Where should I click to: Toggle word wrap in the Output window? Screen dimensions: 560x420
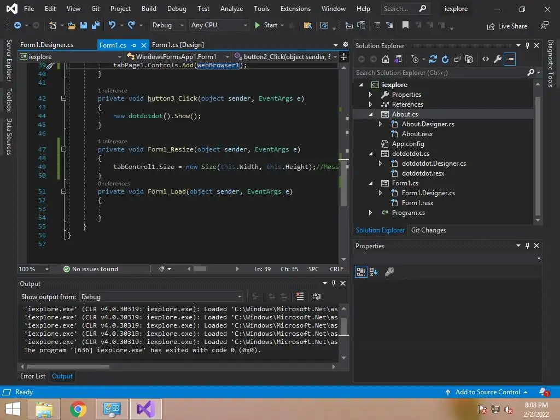316,296
